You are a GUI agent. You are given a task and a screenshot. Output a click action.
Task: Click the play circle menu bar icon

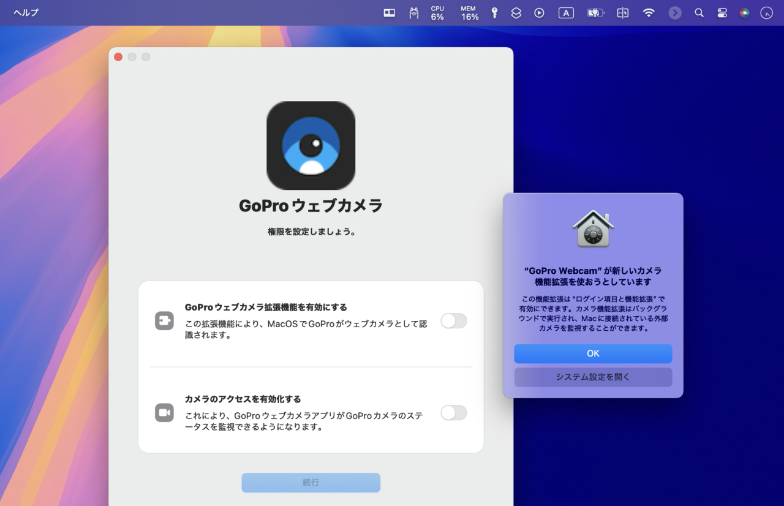pos(539,13)
